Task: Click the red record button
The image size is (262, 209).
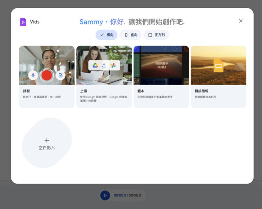Action: coord(47,75)
